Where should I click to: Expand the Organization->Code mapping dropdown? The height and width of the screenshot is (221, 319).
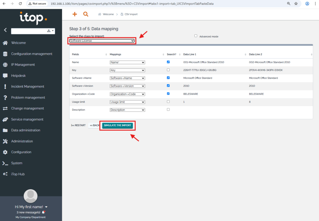tap(127, 94)
